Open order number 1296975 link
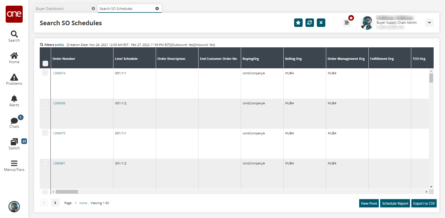This screenshot has width=445, height=218. (x=59, y=133)
